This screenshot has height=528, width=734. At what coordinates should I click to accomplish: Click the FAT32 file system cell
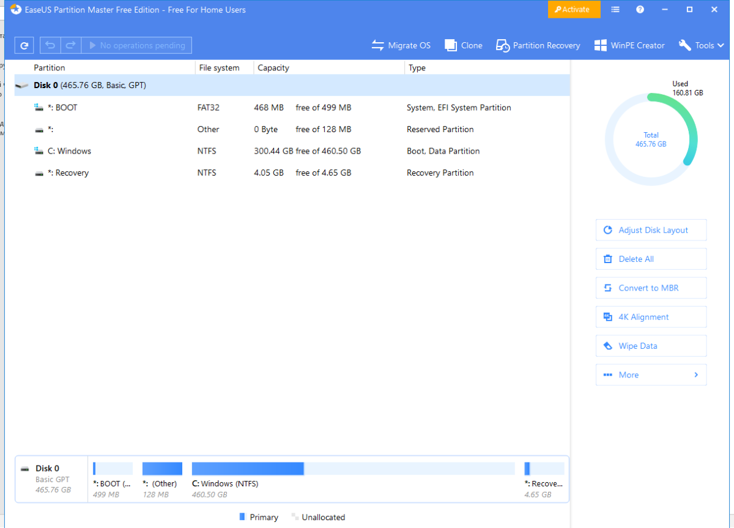coord(208,108)
